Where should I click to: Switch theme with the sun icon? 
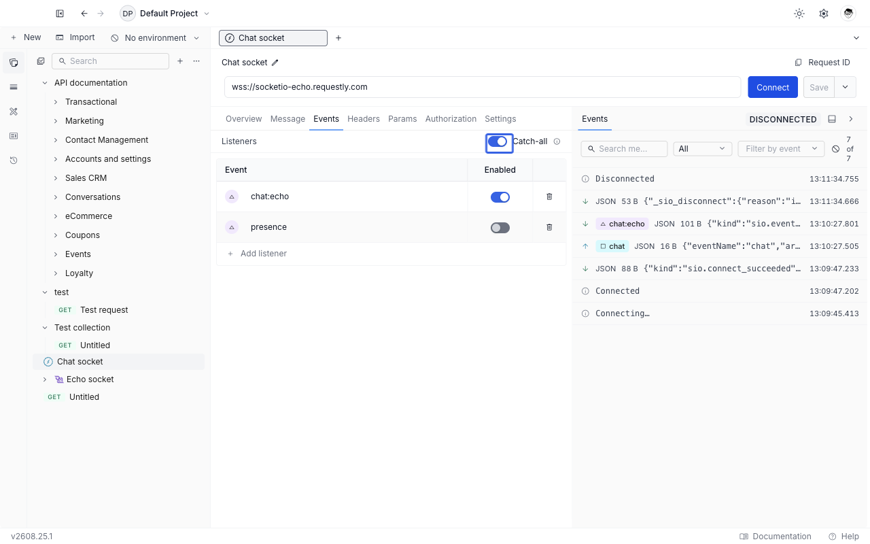(x=799, y=14)
